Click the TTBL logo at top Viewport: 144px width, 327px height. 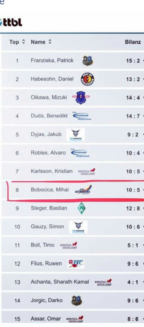point(11,22)
